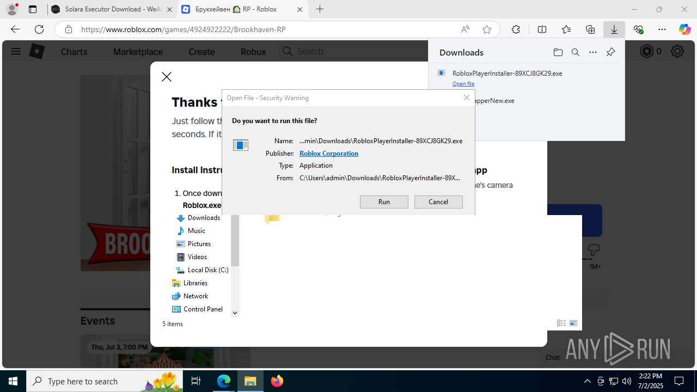Click the Edge profile avatar
Screen dimensions: 697x392
click(12, 9)
